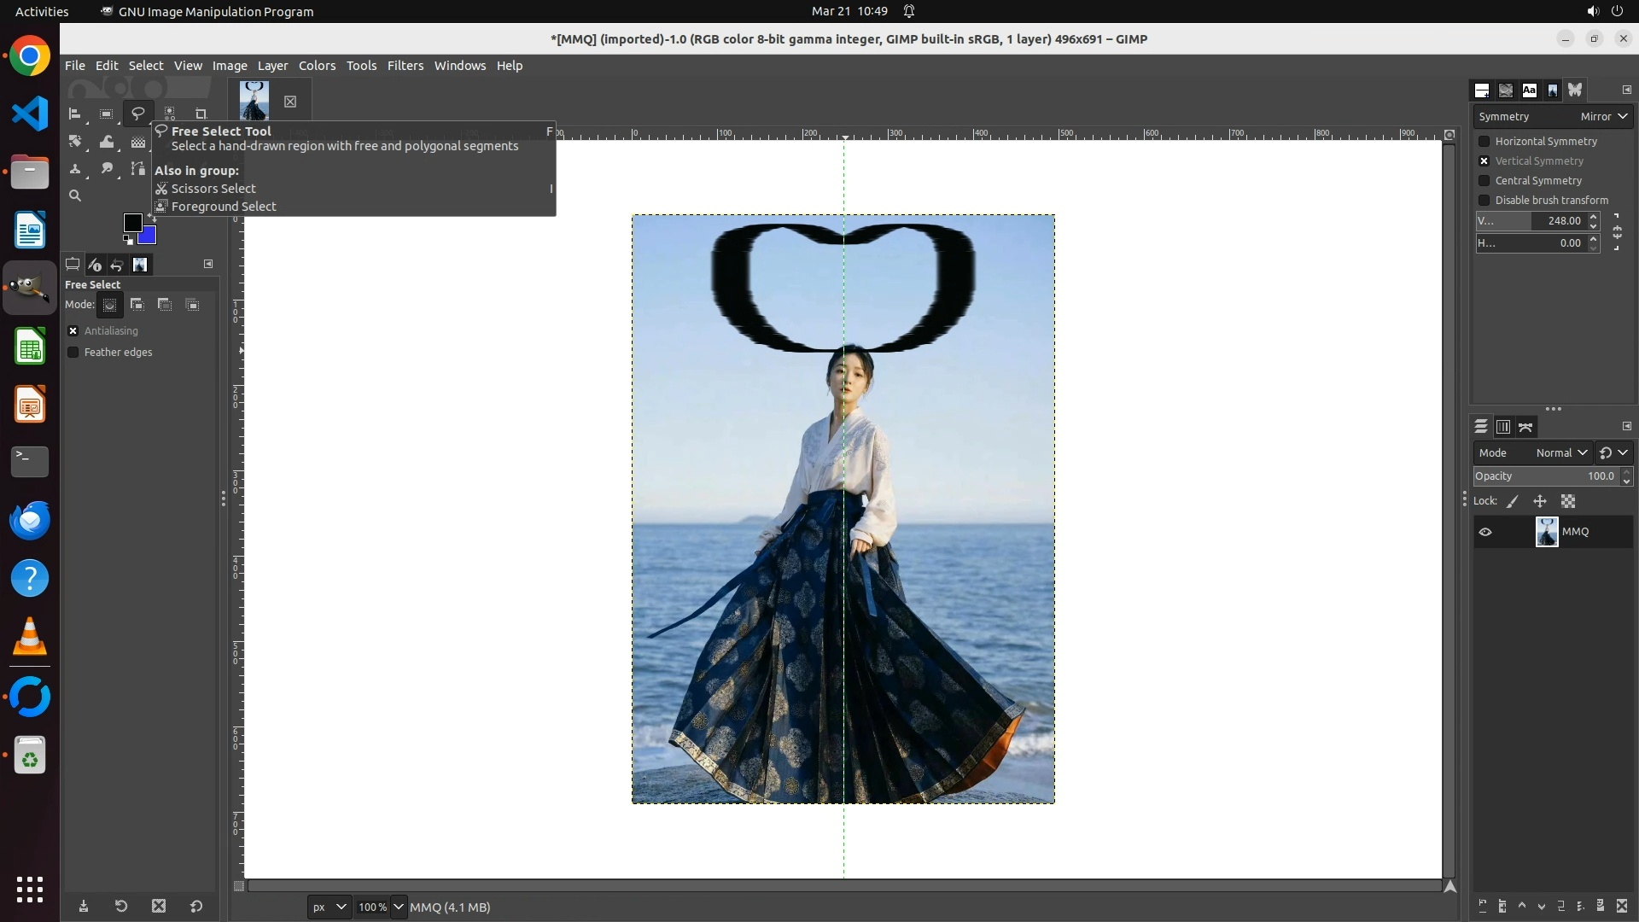
Task: Select the Zoom magnifier tool
Action: point(75,195)
